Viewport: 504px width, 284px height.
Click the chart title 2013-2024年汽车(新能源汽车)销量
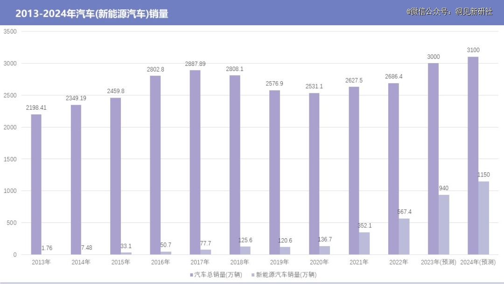click(x=92, y=14)
